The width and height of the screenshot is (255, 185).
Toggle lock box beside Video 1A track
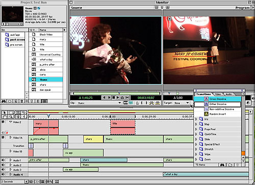(7, 137)
